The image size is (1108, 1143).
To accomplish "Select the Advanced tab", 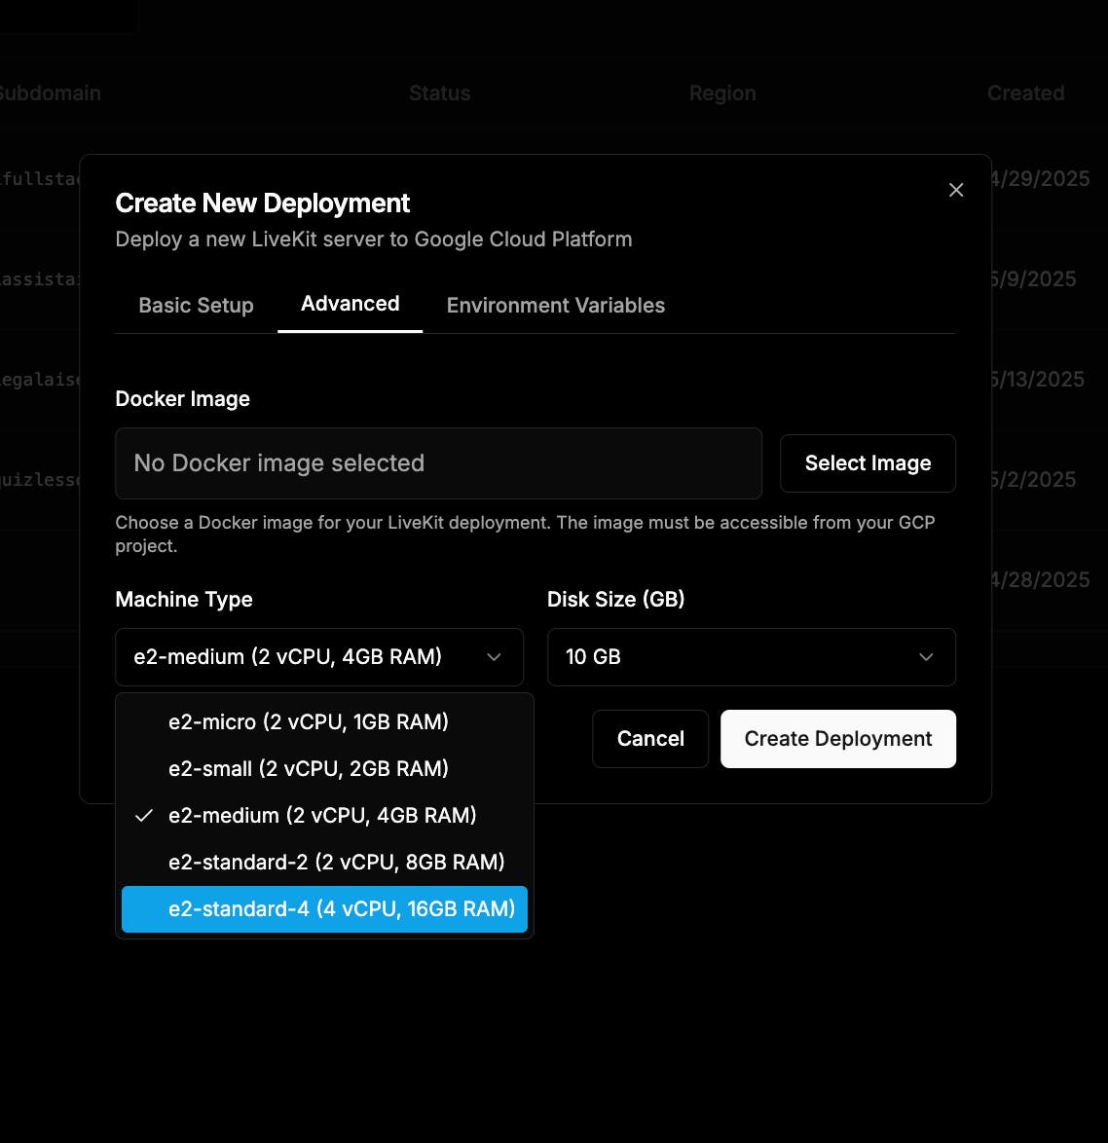I will (350, 303).
